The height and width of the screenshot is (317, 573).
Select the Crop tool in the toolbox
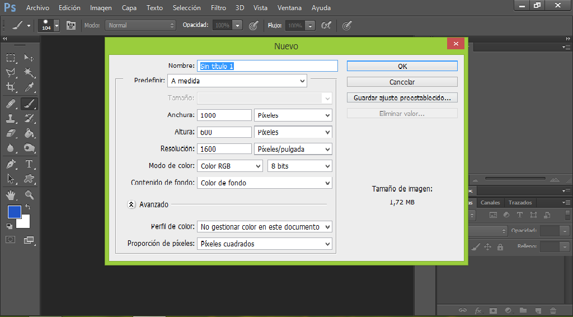click(x=11, y=87)
